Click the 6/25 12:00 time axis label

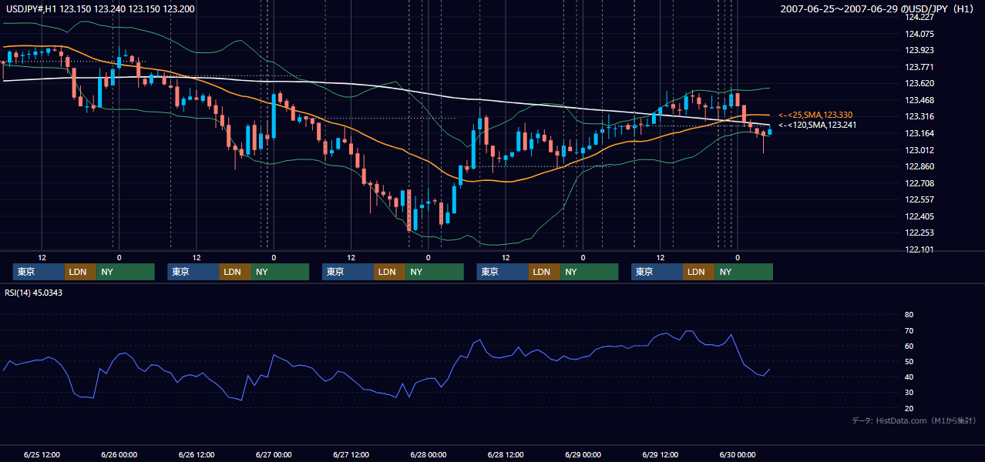tap(42, 454)
